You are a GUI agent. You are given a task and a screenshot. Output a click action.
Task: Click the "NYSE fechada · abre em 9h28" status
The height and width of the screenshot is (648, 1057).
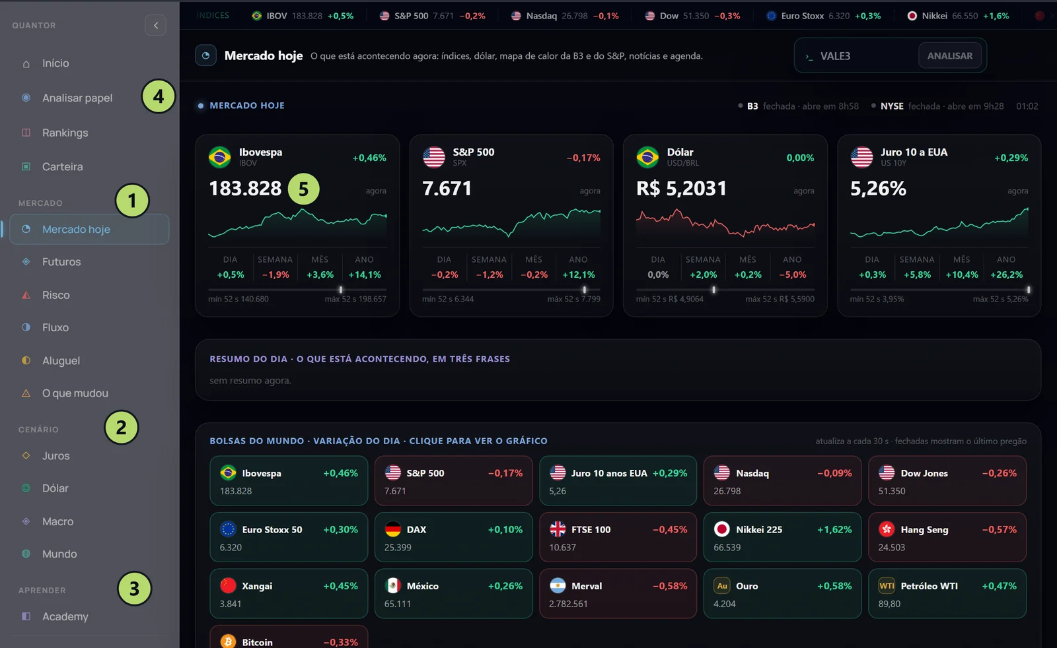[x=937, y=106]
